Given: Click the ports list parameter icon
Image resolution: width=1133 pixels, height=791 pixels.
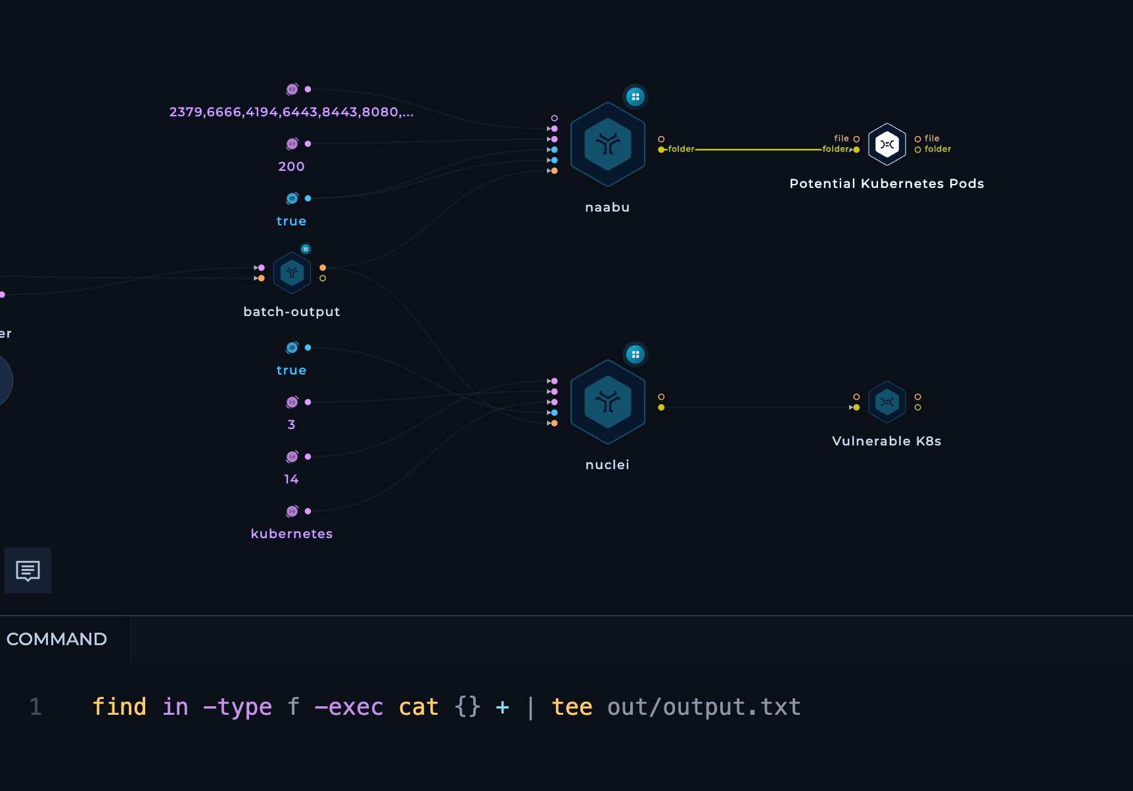Looking at the screenshot, I should (292, 89).
